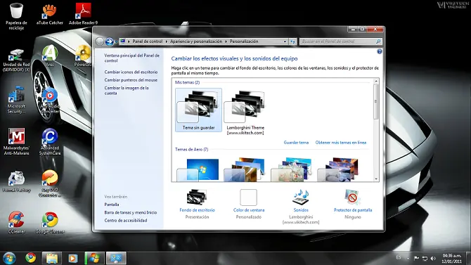Open Windows Media Player taskbar icon
Viewport: 471px width, 265px height.
click(72, 258)
